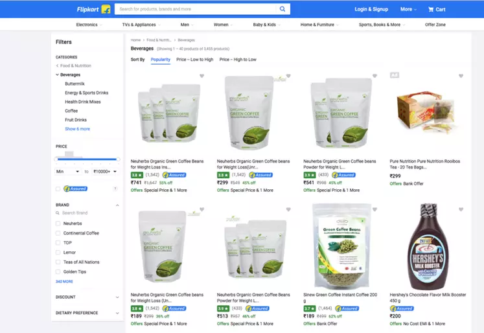The height and width of the screenshot is (333, 484).
Task: Select the Coffee category
Action: (x=71, y=111)
